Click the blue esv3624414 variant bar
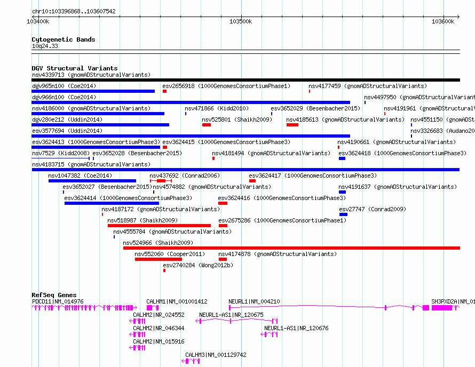The image size is (475, 367). click(112, 203)
